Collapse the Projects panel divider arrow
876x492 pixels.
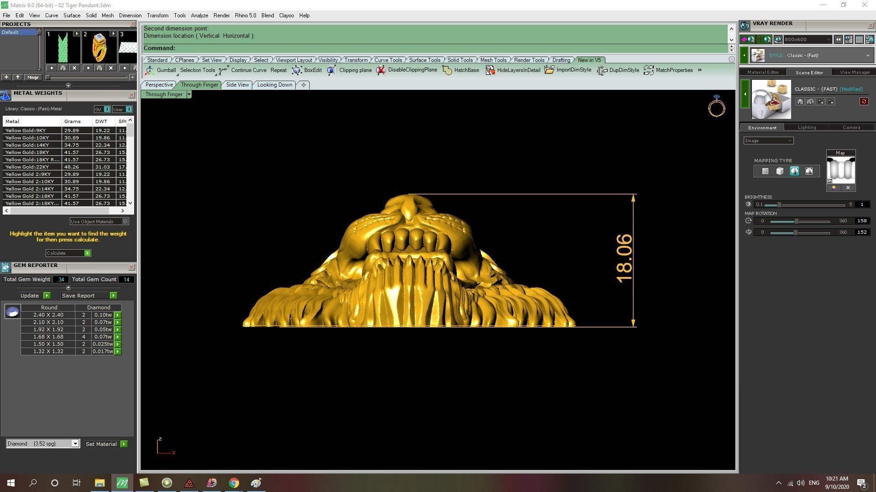point(68,86)
